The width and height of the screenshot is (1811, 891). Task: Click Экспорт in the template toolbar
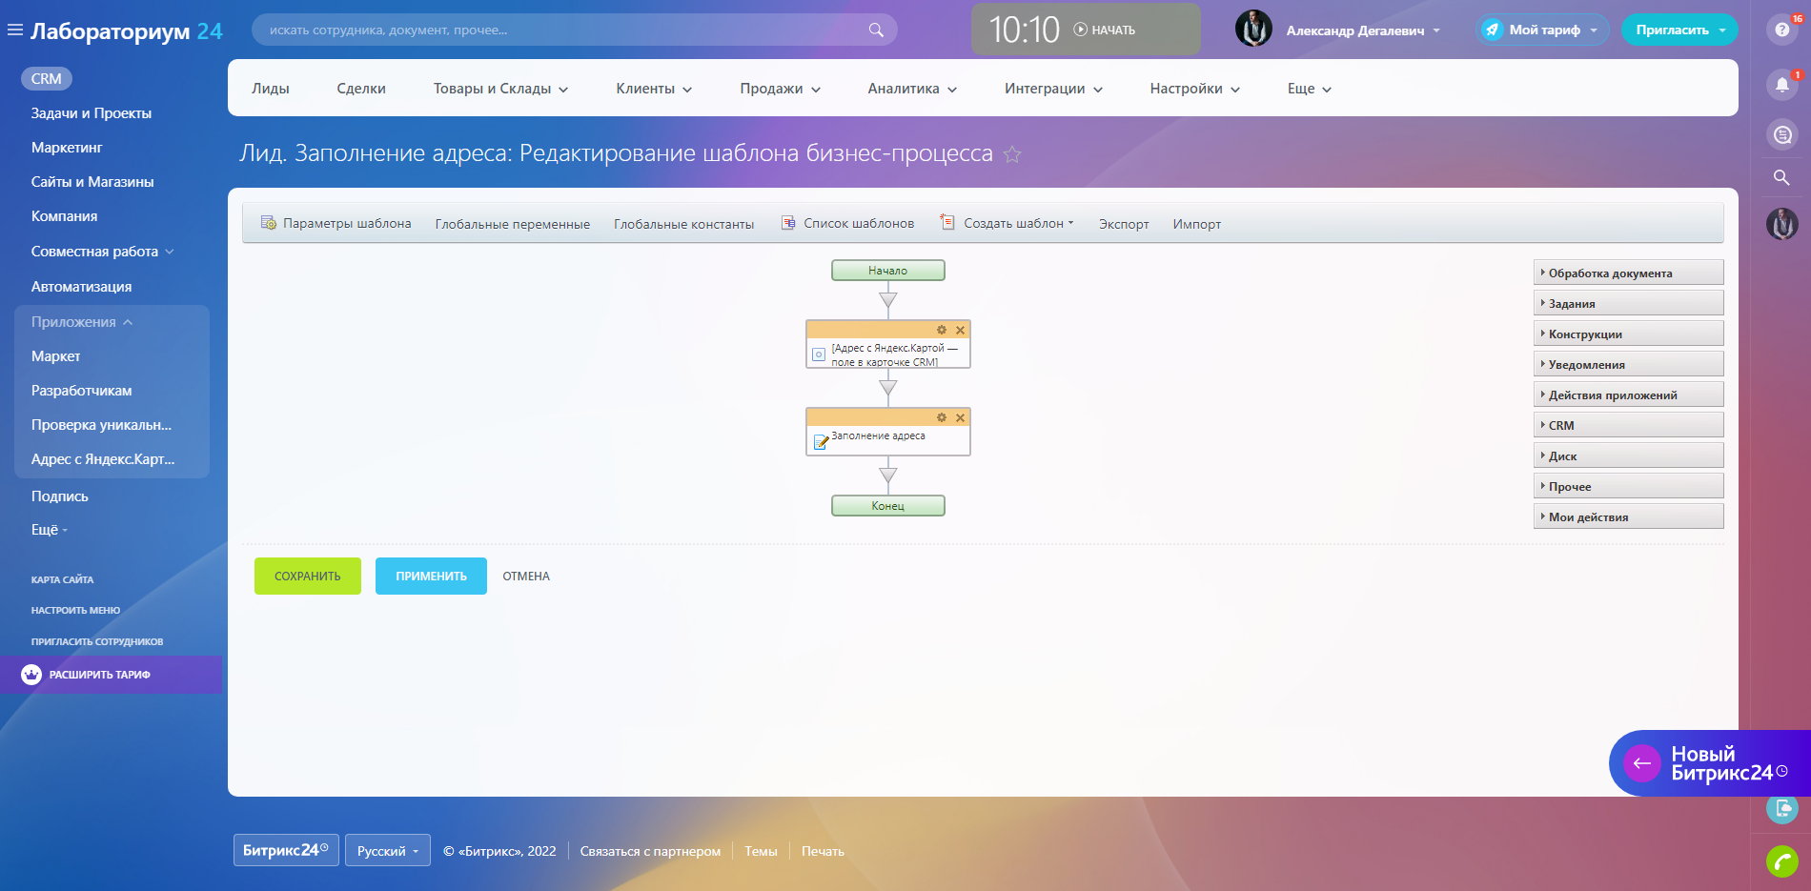(1124, 224)
